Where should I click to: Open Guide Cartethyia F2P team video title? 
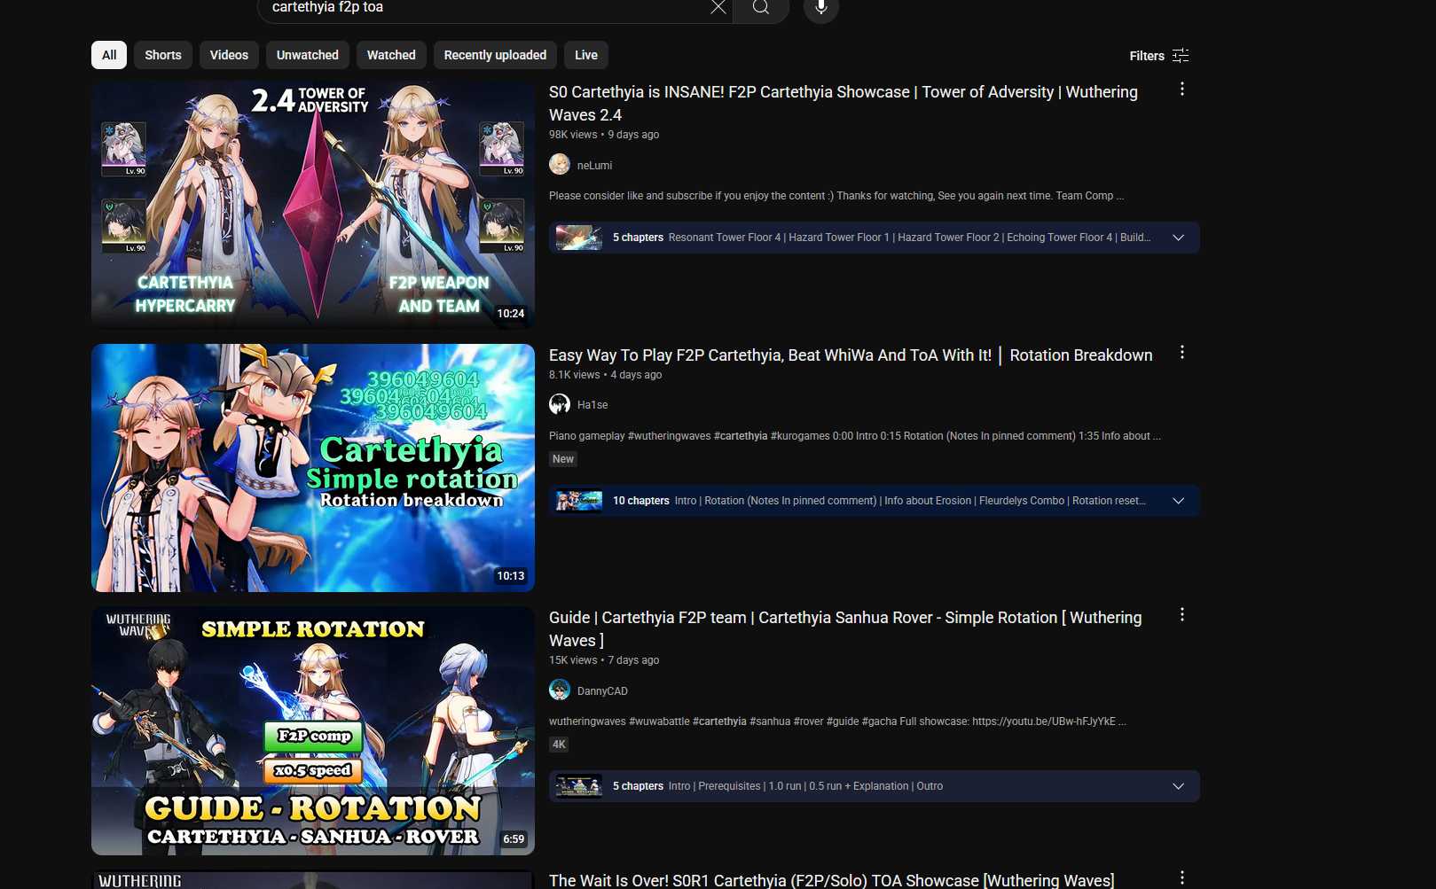click(845, 629)
